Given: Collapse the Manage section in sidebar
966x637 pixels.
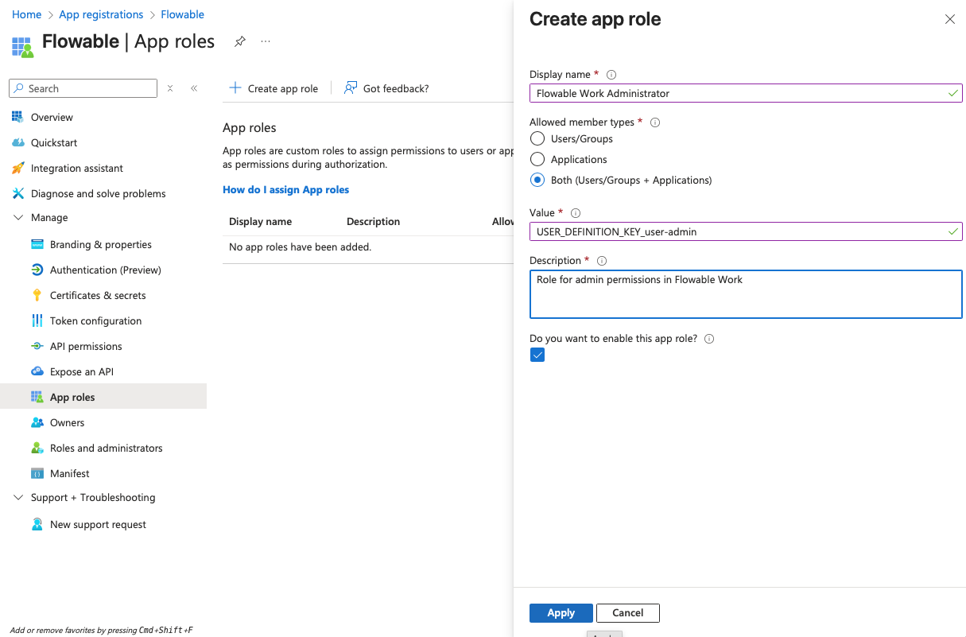Looking at the screenshot, I should click(x=18, y=217).
